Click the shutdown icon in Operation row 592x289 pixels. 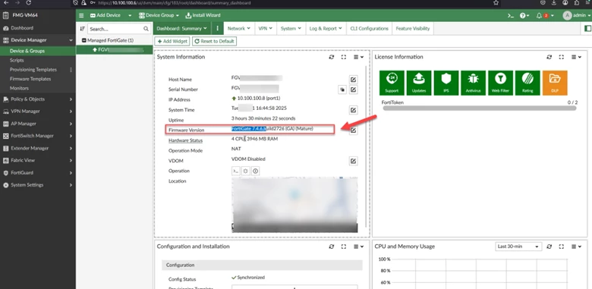255,171
